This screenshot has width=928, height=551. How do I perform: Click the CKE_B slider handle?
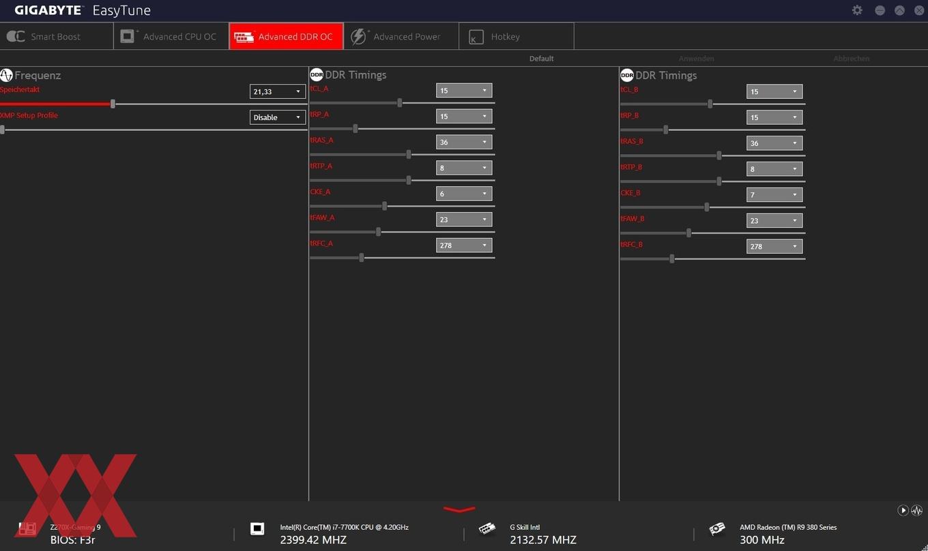pos(707,207)
